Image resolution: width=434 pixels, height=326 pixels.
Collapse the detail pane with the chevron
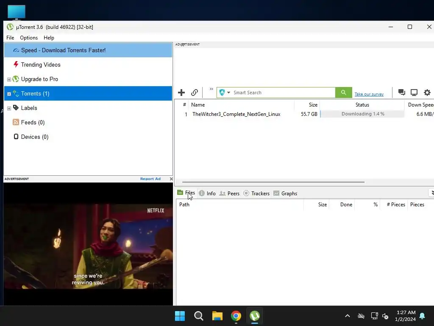(x=432, y=193)
